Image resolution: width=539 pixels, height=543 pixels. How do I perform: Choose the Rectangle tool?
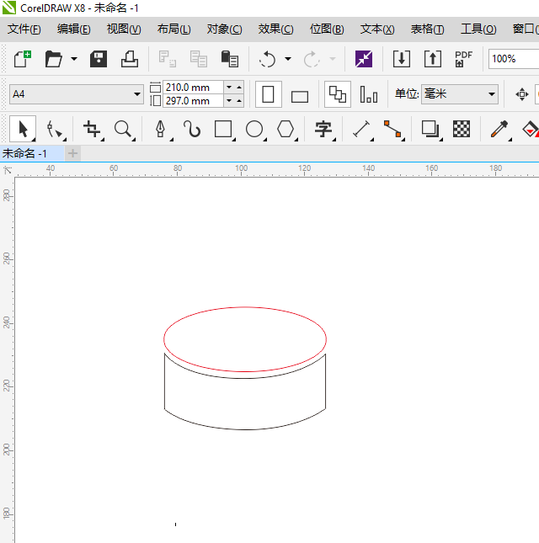click(223, 129)
